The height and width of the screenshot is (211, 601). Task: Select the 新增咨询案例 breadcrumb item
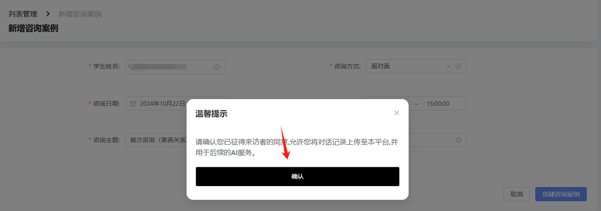tap(80, 14)
